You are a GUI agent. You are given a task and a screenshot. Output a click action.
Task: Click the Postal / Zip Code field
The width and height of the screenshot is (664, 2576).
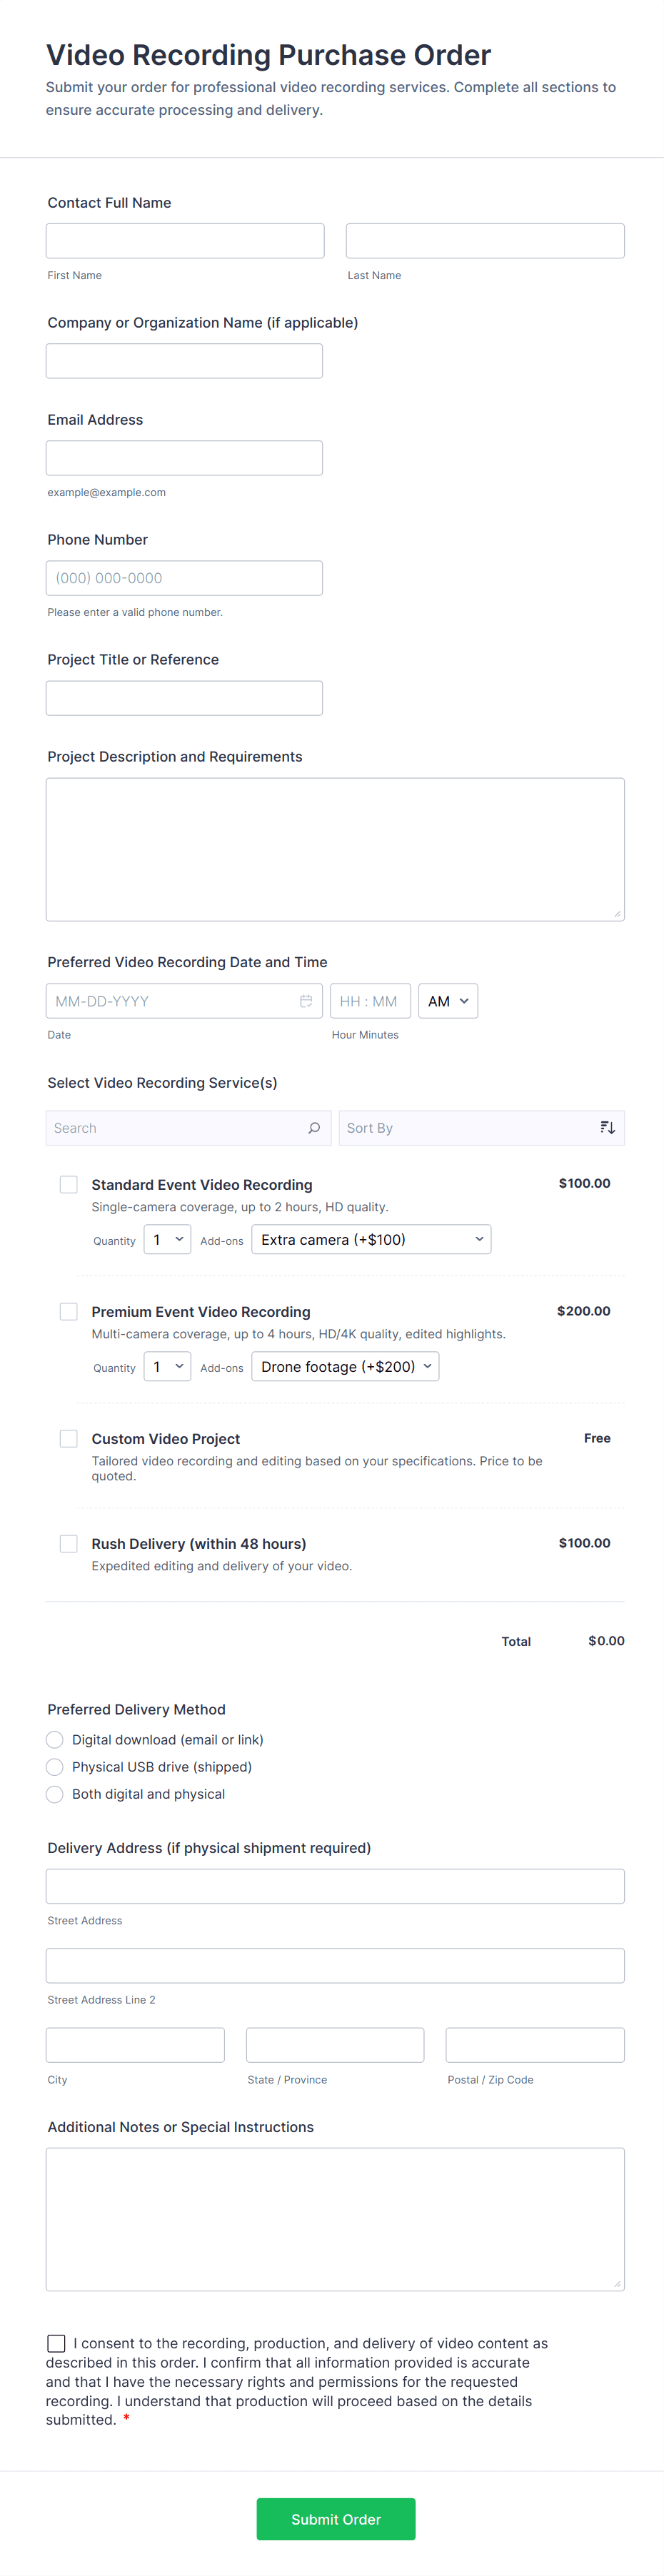click(535, 2045)
